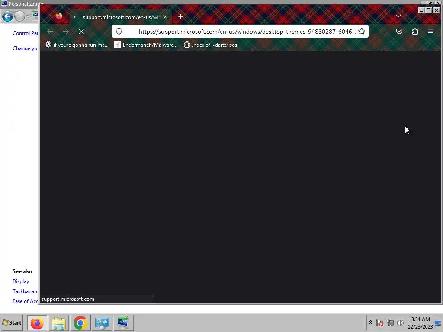This screenshot has width=443, height=332.
Task: Click back arrow in Personalization window
Action: click(x=8, y=16)
